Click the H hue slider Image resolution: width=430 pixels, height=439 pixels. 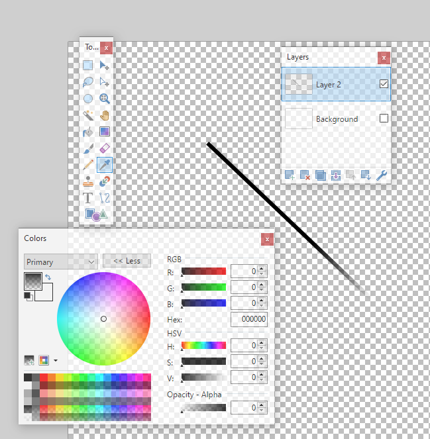pyautogui.click(x=203, y=345)
